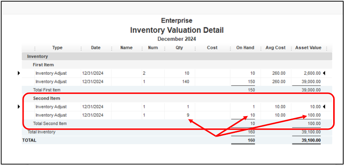Select the Inventory group row
The height and width of the screenshot is (165, 344).
38,56
